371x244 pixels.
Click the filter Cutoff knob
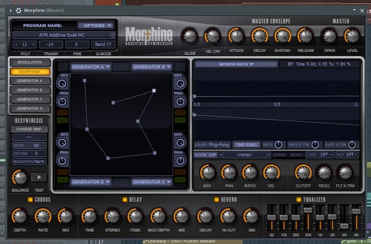pyautogui.click(x=303, y=172)
